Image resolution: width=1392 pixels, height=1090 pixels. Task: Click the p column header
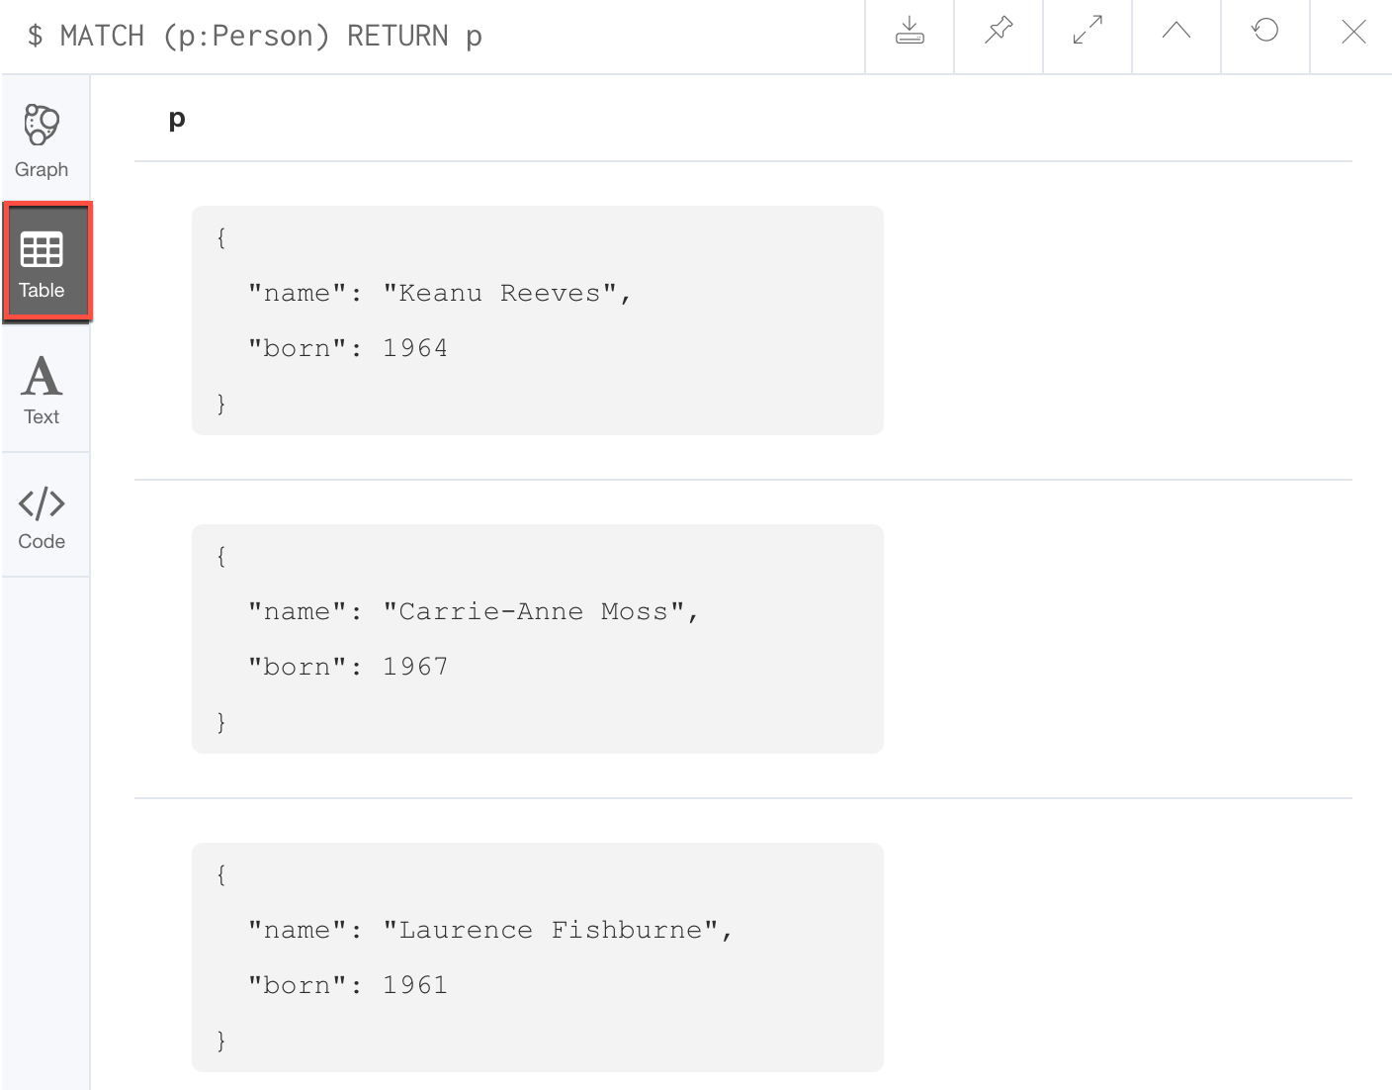click(176, 119)
